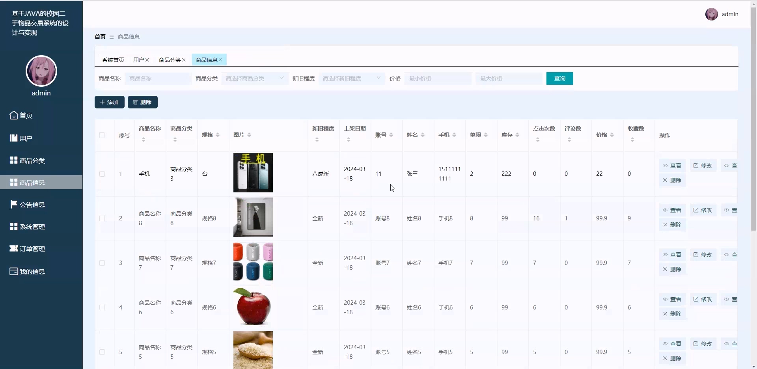757x369 pixels.
Task: Close the 商品分类 tab
Action: click(x=184, y=60)
